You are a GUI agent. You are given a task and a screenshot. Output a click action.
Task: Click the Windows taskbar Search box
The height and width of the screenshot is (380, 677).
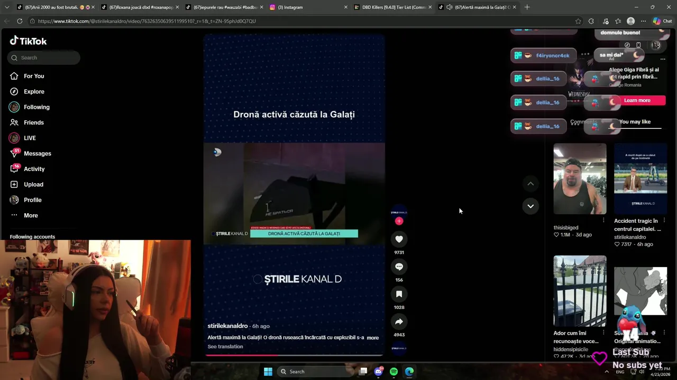coord(315,372)
